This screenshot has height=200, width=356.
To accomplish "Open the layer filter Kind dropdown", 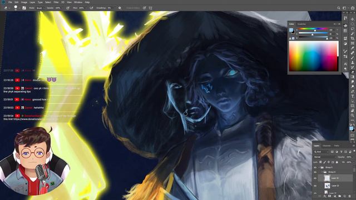I will click(x=322, y=152).
